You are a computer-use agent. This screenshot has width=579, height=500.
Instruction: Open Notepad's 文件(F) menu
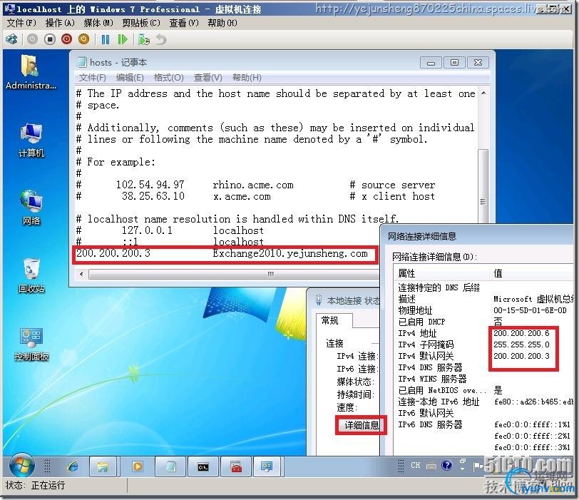pyautogui.click(x=92, y=78)
